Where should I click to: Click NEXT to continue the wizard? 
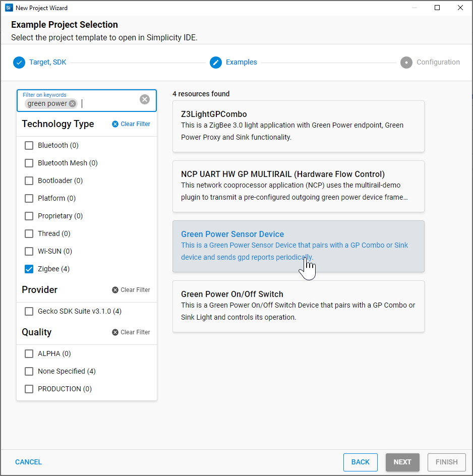(402, 462)
